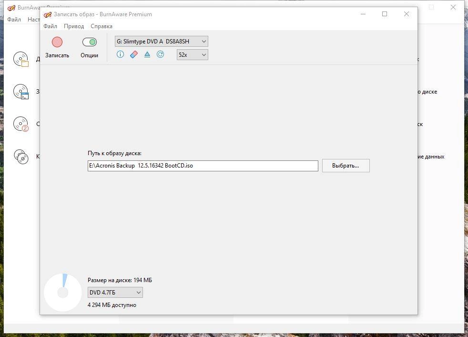Click the copy disc icon in main BurnAware window
Image resolution: width=468 pixels, height=337 pixels.
(21, 157)
